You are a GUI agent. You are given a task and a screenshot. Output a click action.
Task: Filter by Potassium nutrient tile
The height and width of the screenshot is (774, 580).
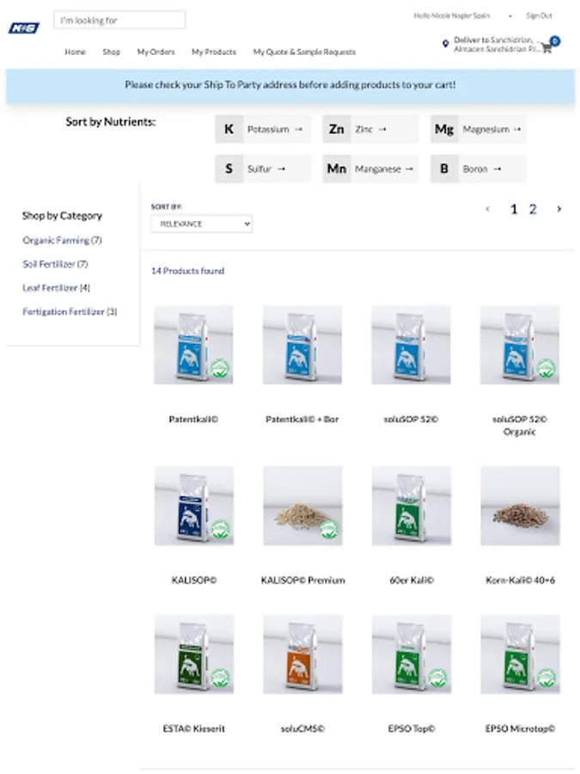point(263,129)
